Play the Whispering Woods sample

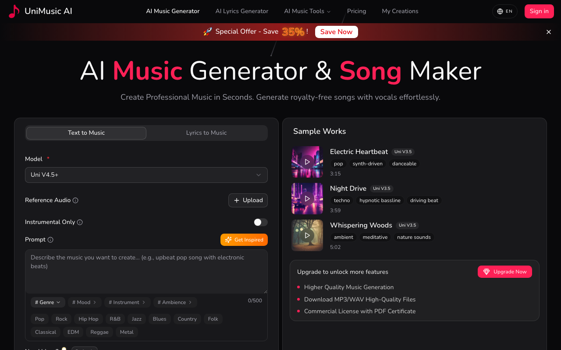(307, 235)
